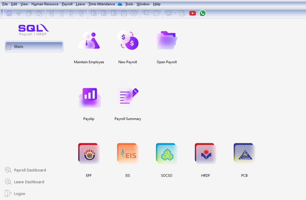306x200 pixels.
Task: Collapse the Main navigation panel
Action: [34, 46]
